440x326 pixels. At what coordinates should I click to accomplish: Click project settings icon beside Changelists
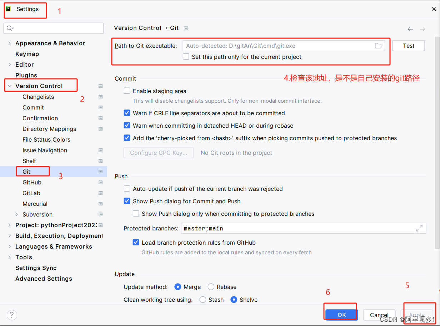tap(101, 97)
